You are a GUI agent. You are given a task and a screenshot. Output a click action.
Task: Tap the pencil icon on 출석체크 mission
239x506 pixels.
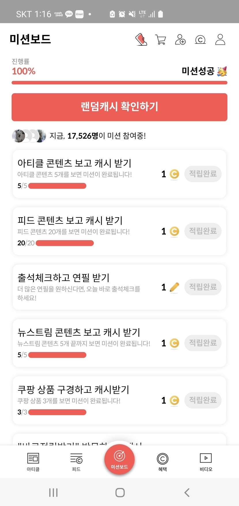[174, 287]
